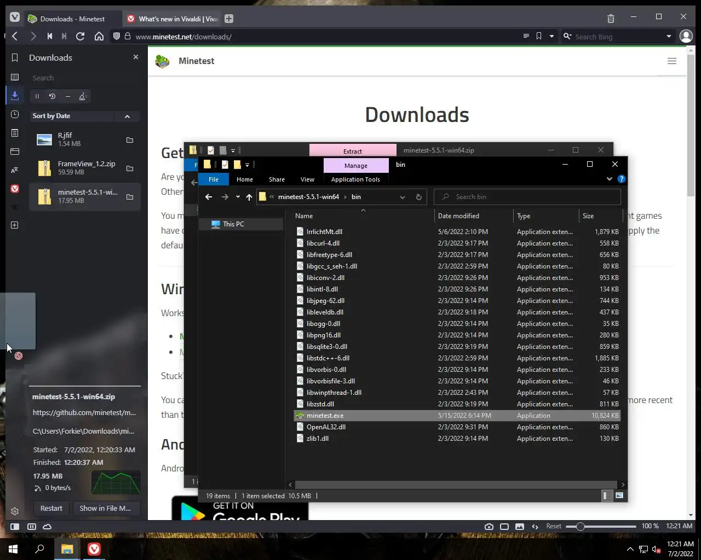Remove selected download with minus icon

click(68, 96)
